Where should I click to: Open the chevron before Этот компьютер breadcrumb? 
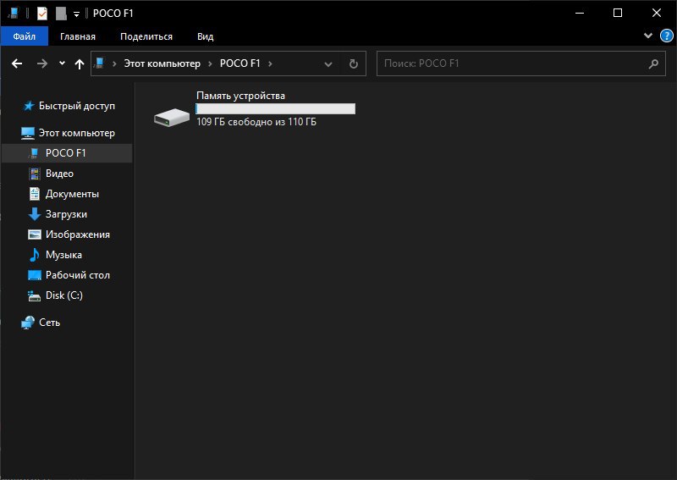click(114, 64)
